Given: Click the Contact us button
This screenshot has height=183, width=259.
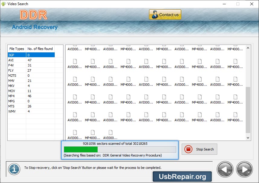Looking at the screenshot, I should click(165, 14).
